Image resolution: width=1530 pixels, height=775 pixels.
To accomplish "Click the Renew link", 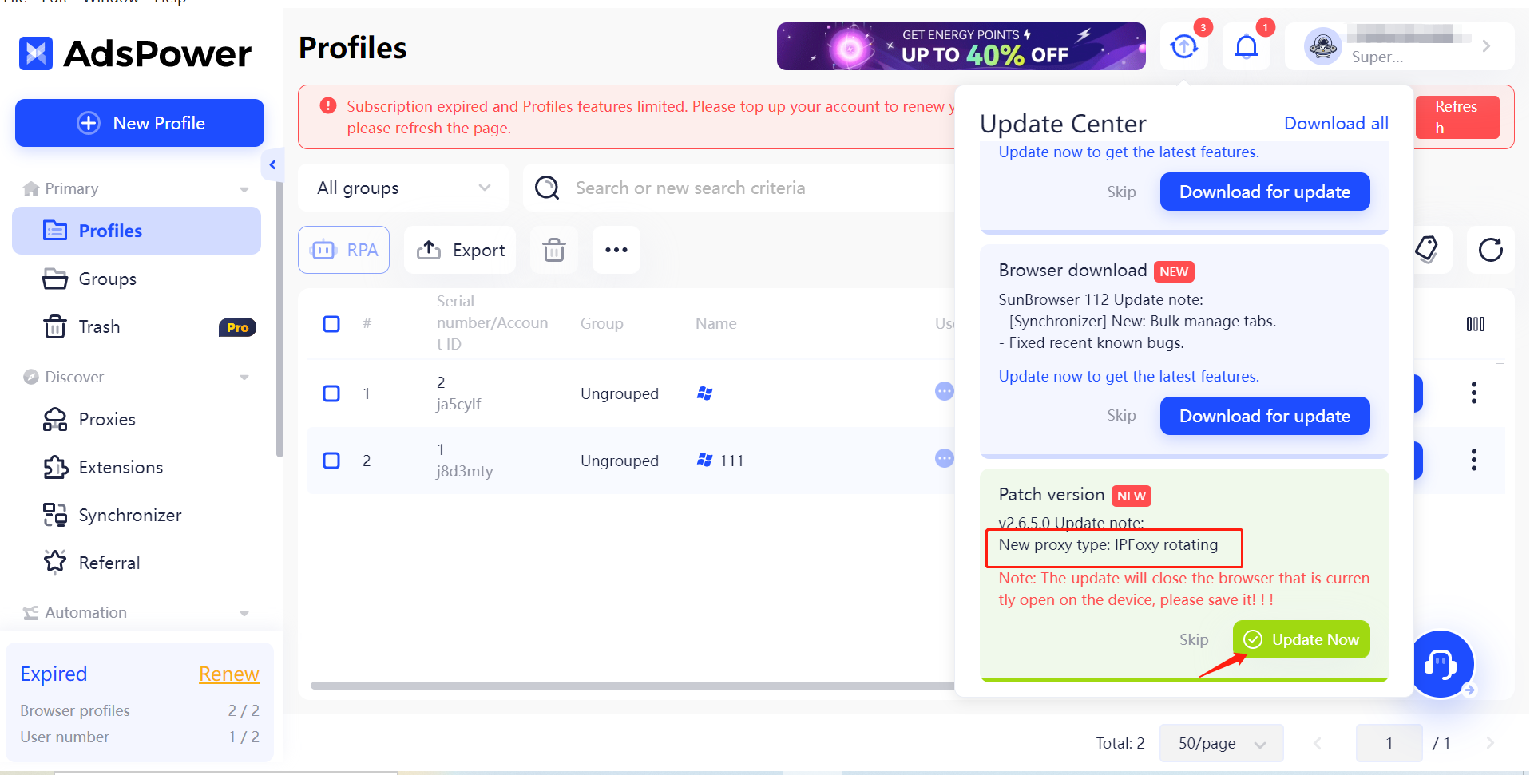I will 229,674.
